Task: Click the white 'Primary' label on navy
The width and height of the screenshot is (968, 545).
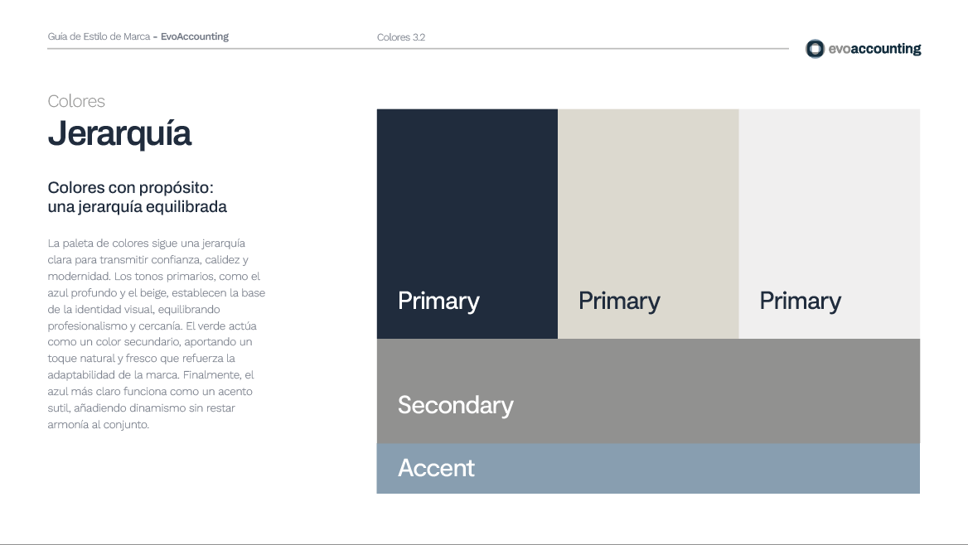Action: (x=438, y=301)
